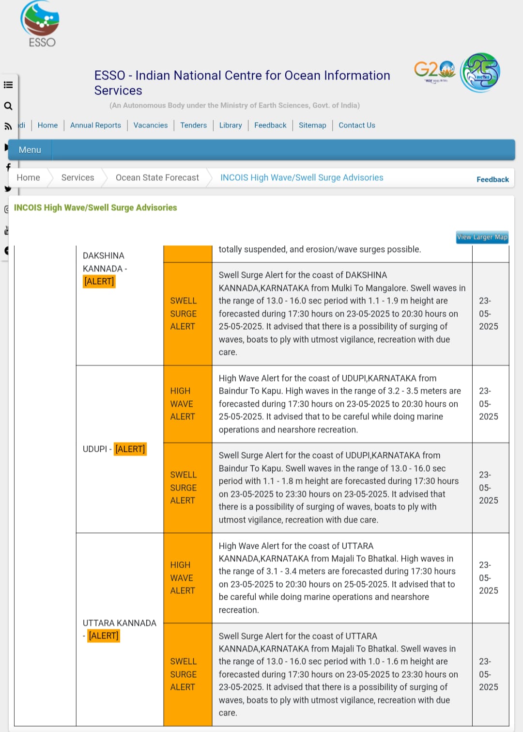Select Ocean State Forecast breadcrumb
Image resolution: width=523 pixels, height=732 pixels.
point(157,177)
